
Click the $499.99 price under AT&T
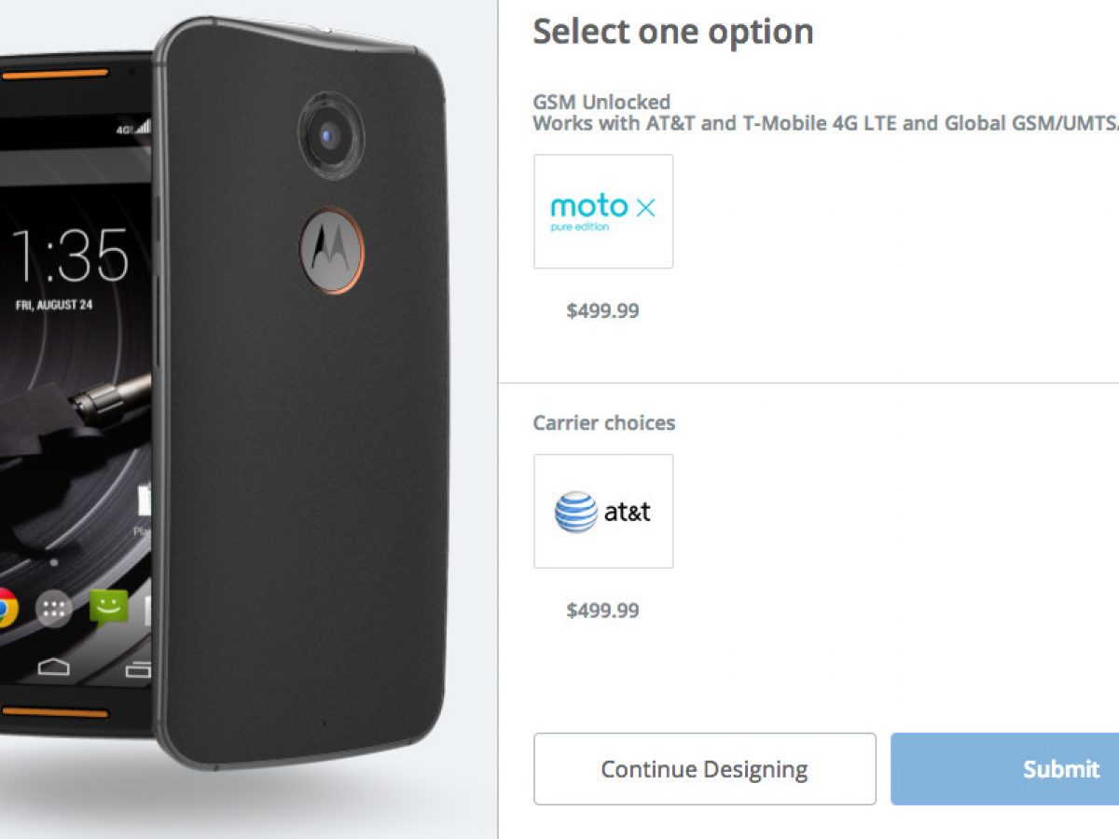coord(602,611)
